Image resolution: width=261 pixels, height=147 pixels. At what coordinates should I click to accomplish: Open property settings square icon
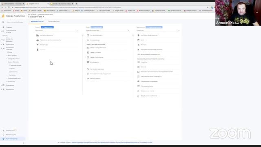point(88,35)
